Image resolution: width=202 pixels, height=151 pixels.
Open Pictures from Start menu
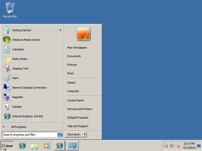pos(72,65)
